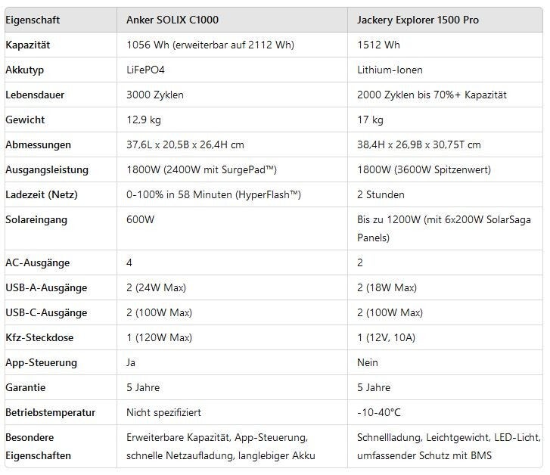Click the "Lithium-Ionen" cell

pyautogui.click(x=390, y=70)
